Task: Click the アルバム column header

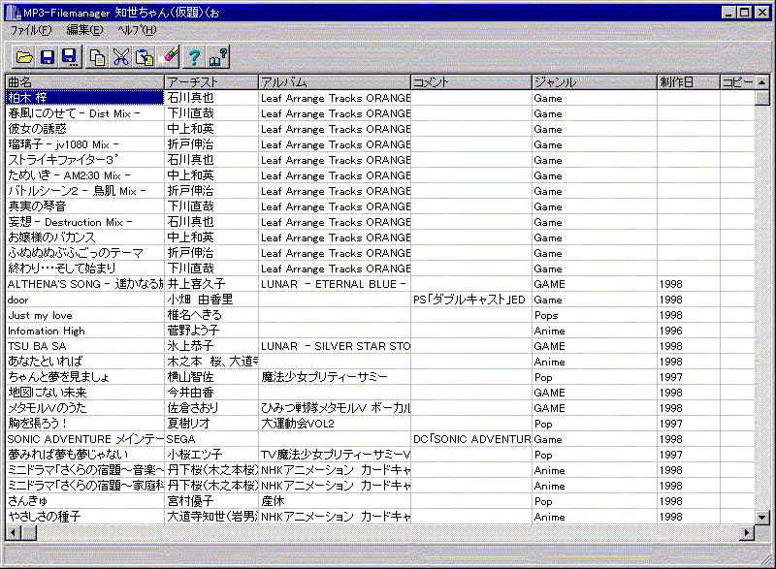Action: click(x=335, y=82)
